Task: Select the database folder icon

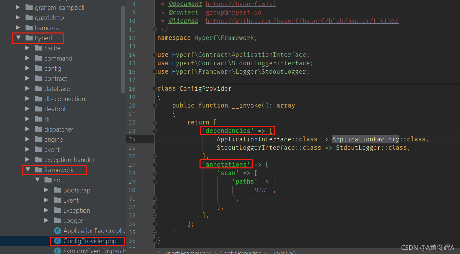Action: click(x=38, y=89)
